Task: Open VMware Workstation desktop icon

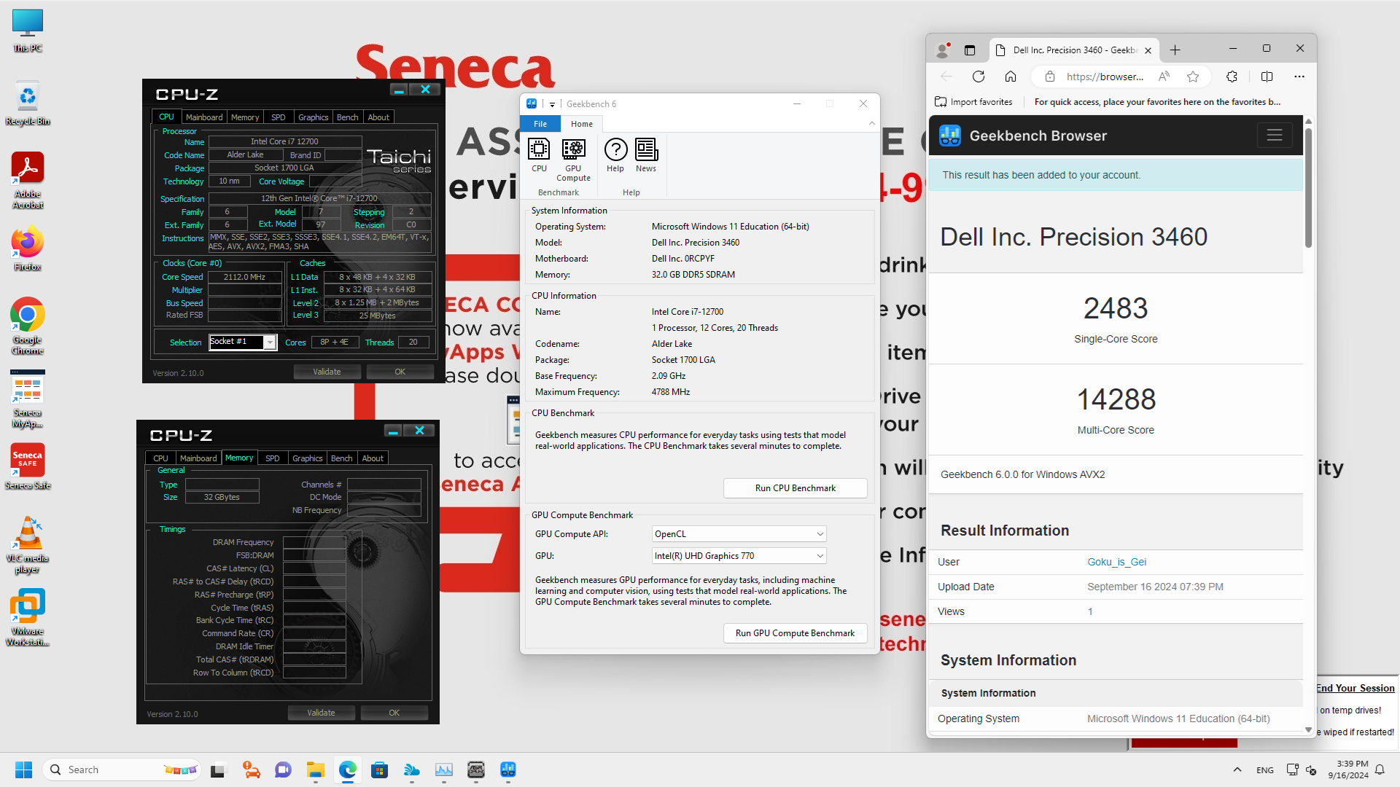Action: (x=28, y=618)
